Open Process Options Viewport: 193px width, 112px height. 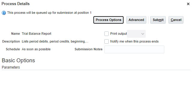[108, 20]
